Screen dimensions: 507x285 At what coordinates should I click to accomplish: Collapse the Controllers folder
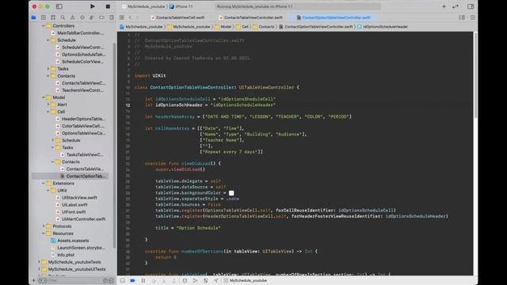click(44, 26)
